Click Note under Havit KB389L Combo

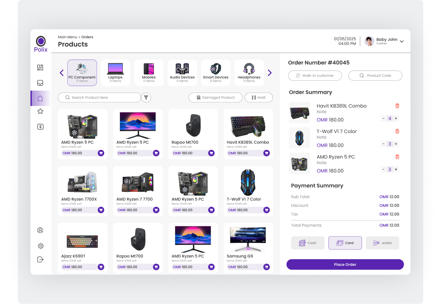(321, 112)
